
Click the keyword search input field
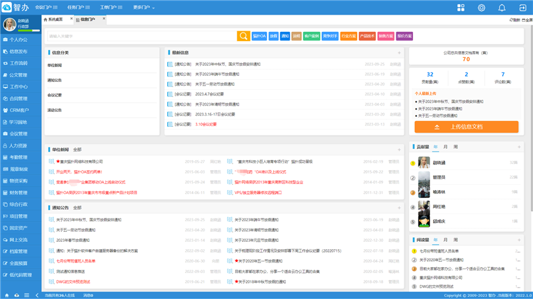[x=140, y=36]
